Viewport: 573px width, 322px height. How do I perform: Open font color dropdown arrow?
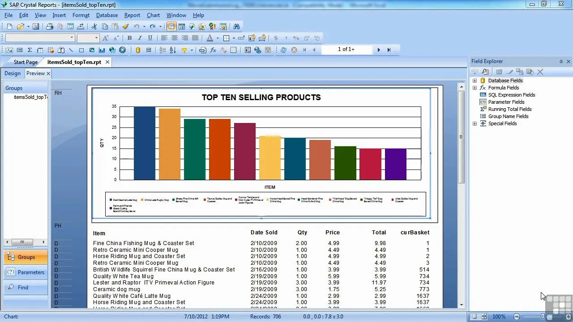tap(217, 38)
